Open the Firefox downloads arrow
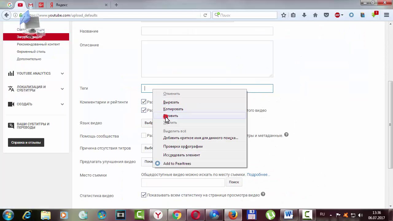Screen dimensions: 393x221 coord(304,15)
